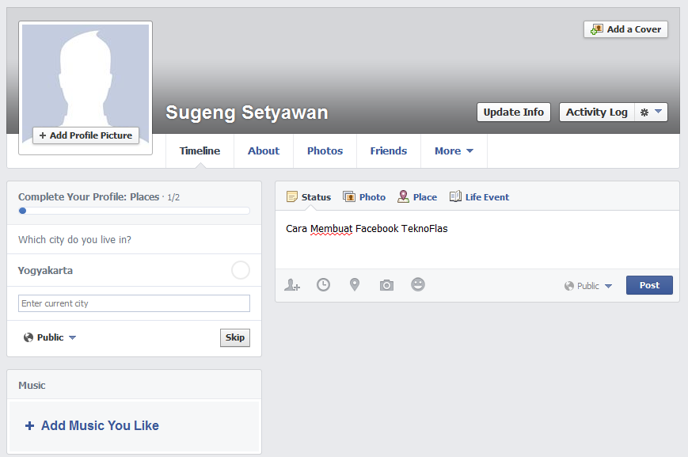
Task: Select the Life Event composer option
Action: point(479,197)
